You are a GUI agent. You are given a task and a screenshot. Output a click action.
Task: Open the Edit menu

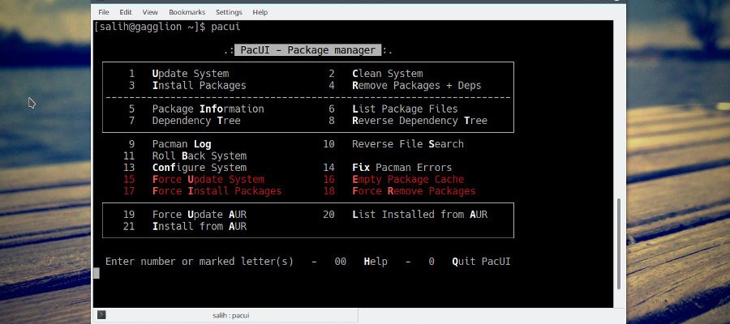click(x=125, y=12)
